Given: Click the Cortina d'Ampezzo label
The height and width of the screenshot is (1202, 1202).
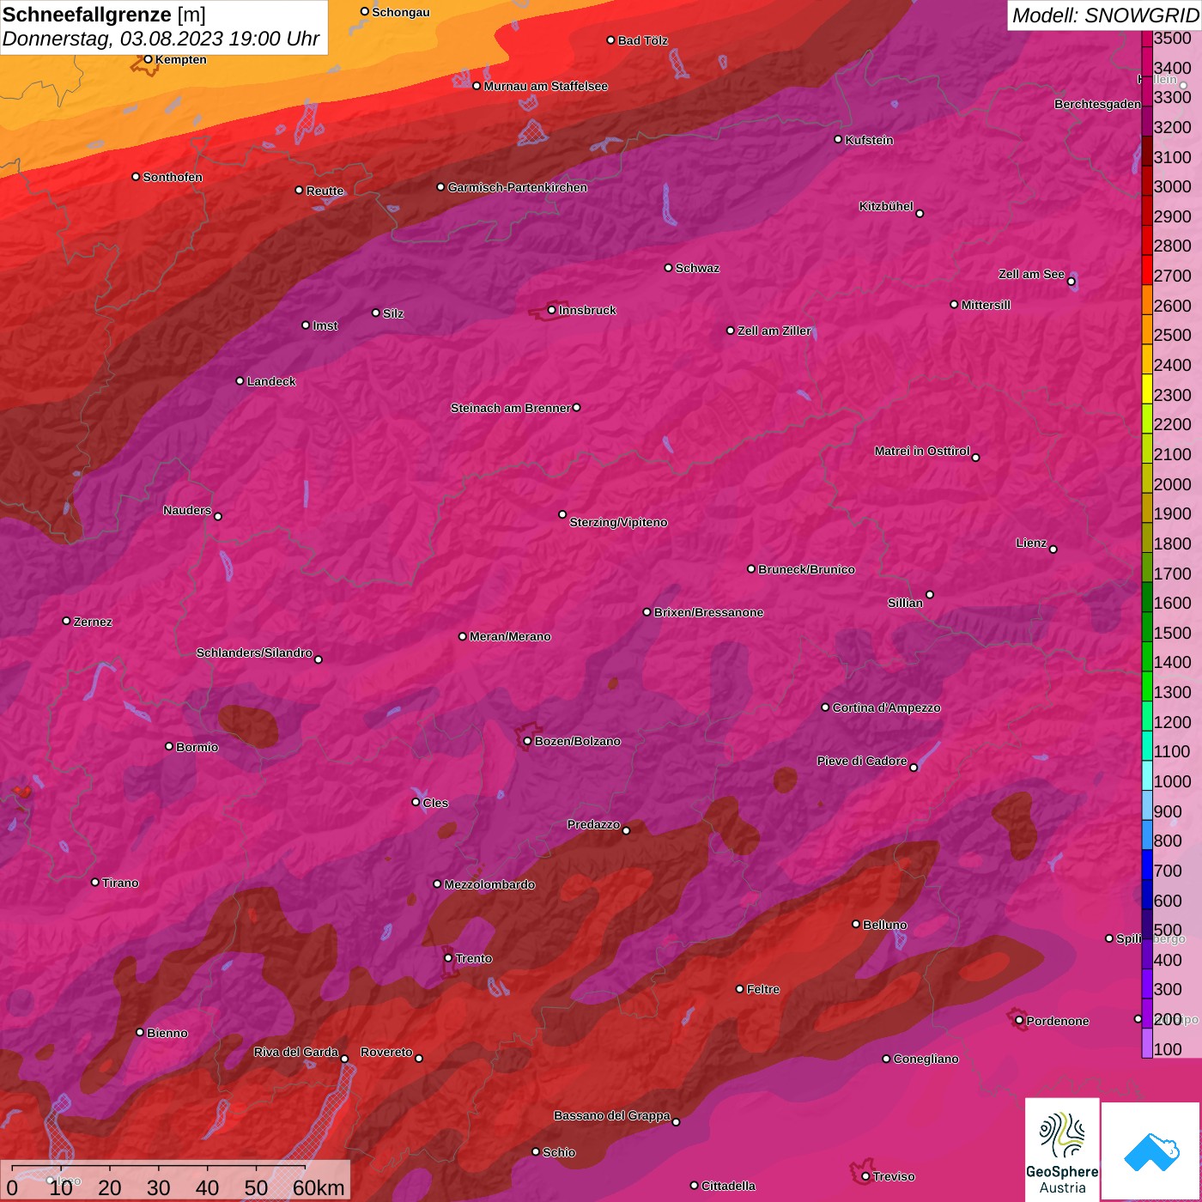Looking at the screenshot, I should tap(886, 707).
